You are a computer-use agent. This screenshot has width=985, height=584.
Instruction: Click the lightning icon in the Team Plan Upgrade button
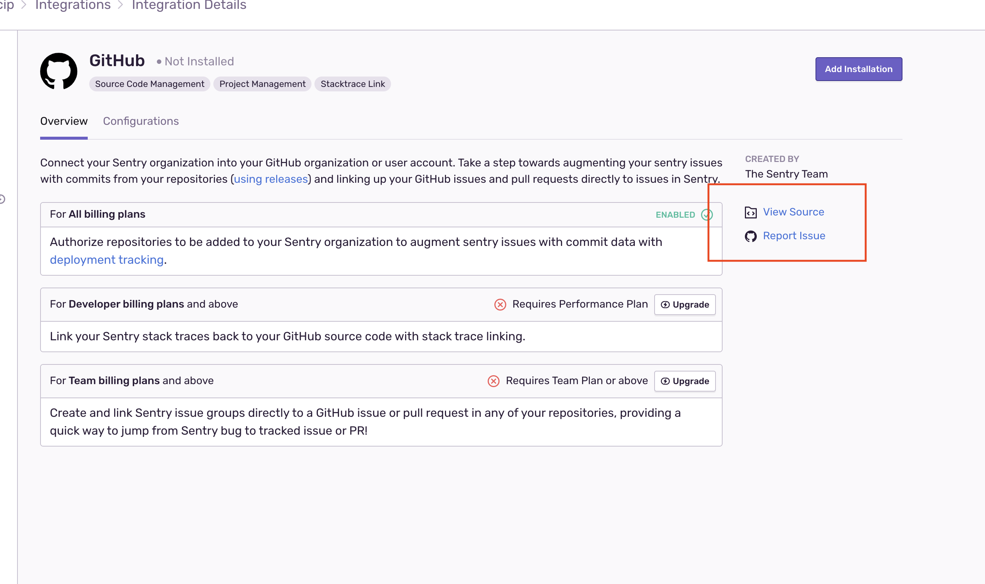[665, 381]
